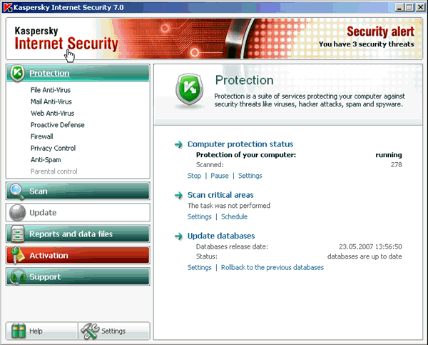Click the scanned count '278'
This screenshot has height=345, width=428.
(x=396, y=165)
